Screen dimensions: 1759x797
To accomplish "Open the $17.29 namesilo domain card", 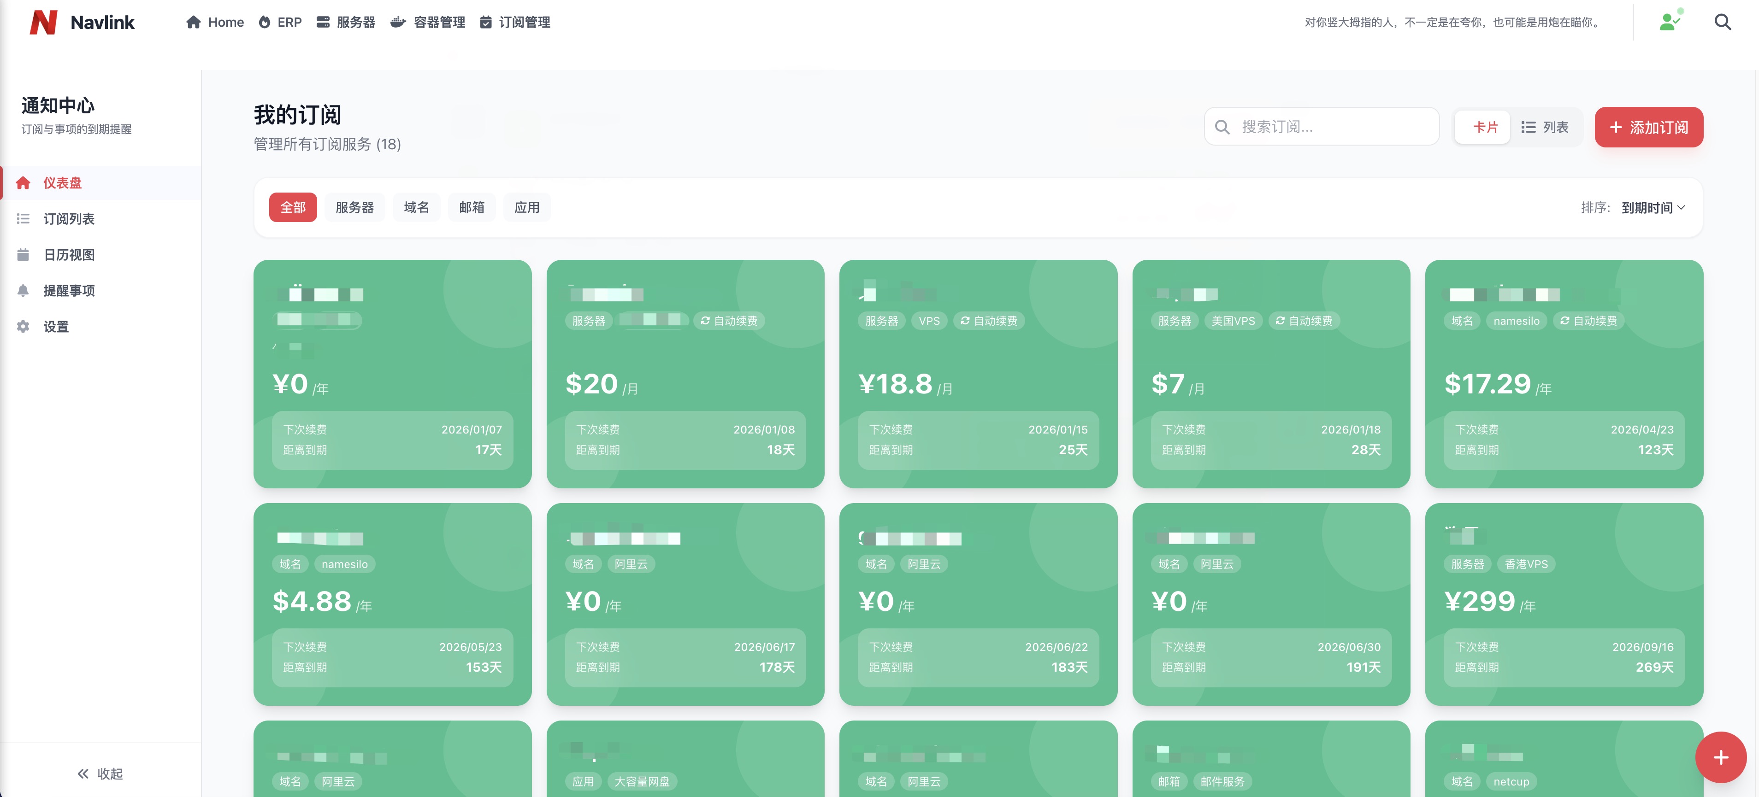I will click(1563, 374).
